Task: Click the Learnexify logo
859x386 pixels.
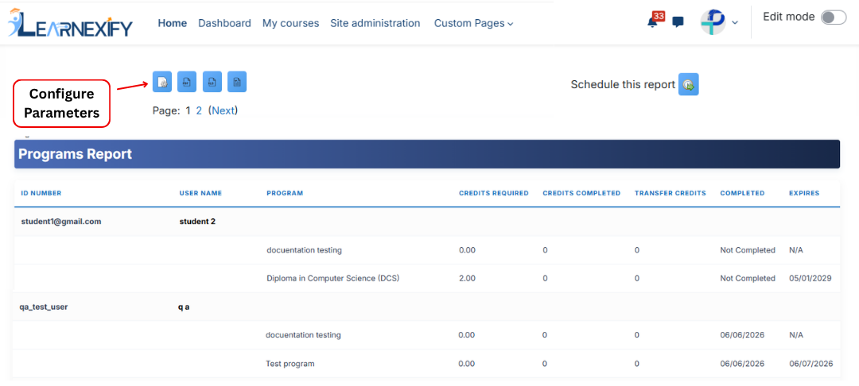Action: 69,23
